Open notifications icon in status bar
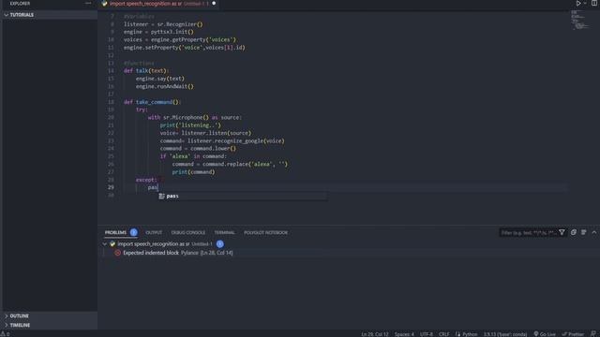600x337 pixels. tap(593, 334)
